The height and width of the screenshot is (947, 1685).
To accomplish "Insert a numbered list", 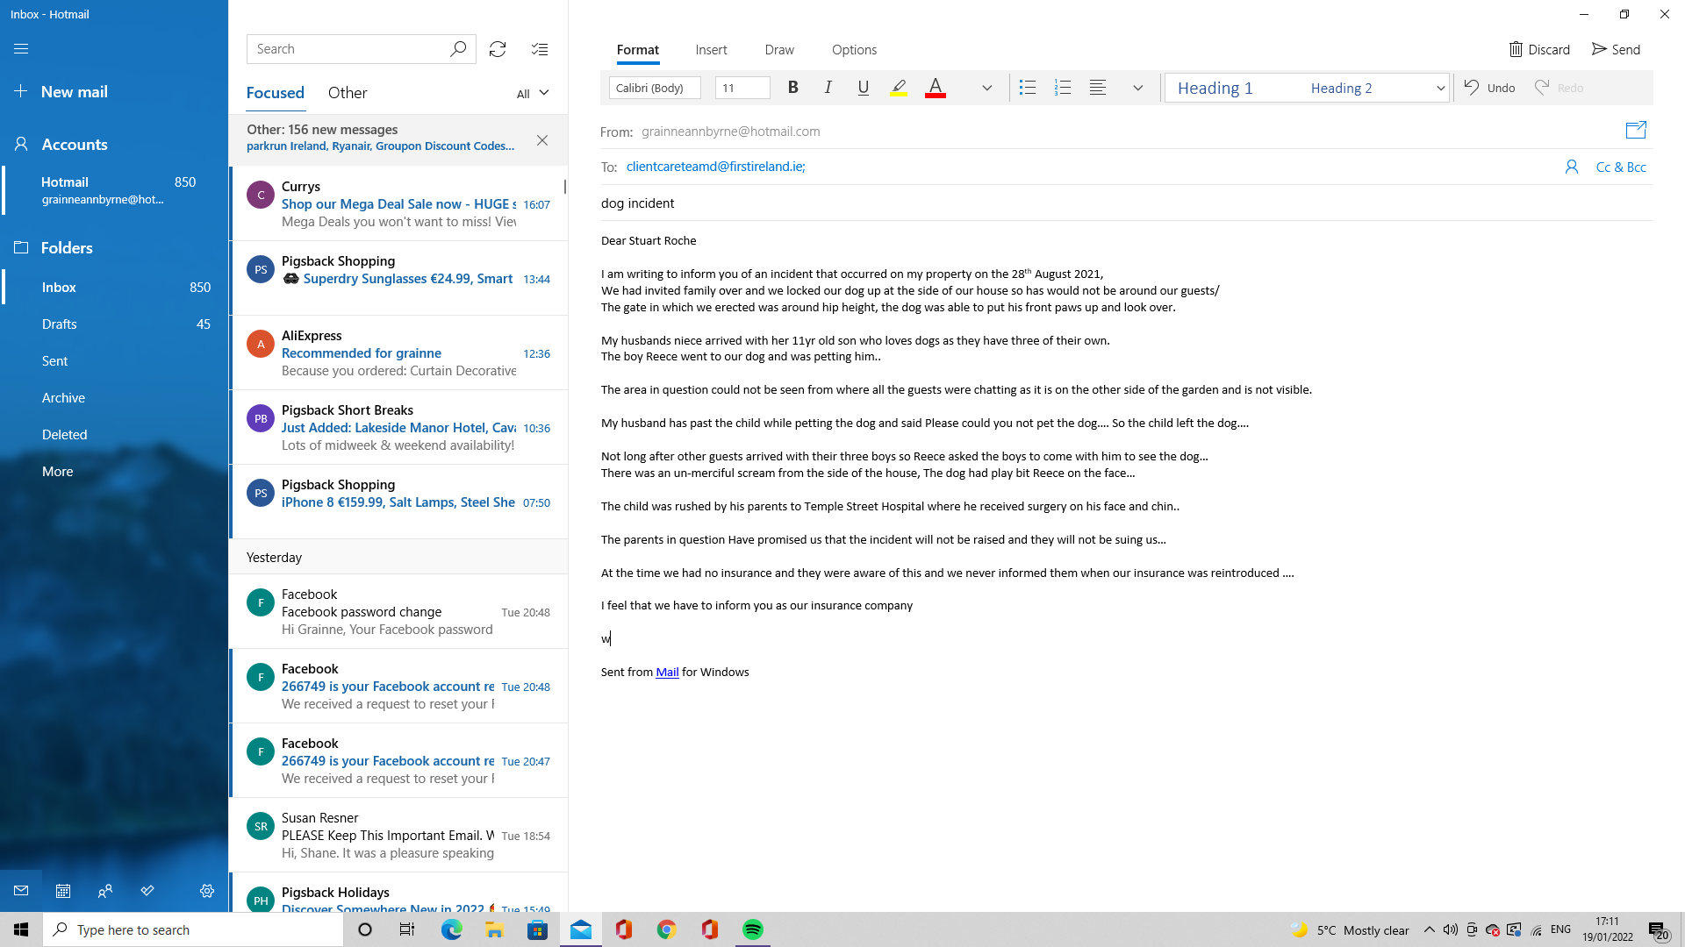I will tap(1063, 88).
